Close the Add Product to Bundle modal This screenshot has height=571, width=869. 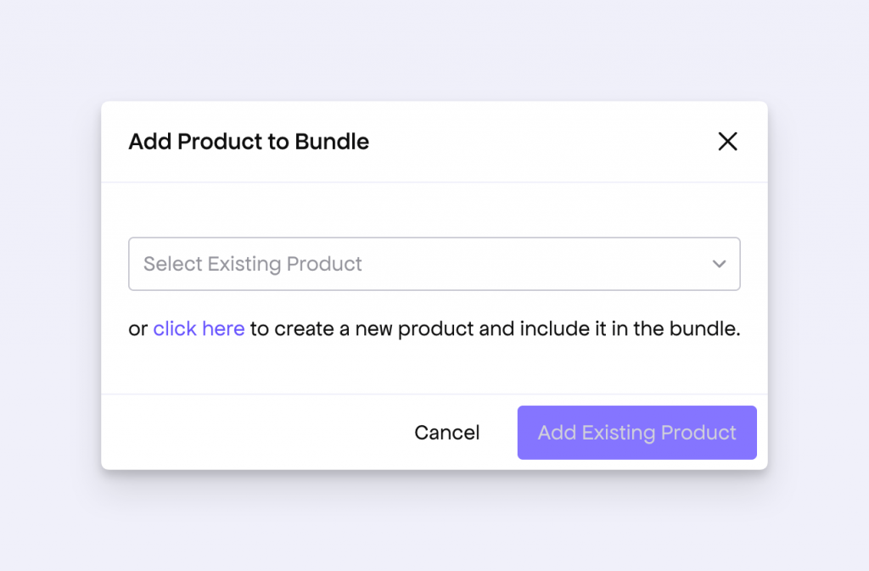(x=727, y=142)
